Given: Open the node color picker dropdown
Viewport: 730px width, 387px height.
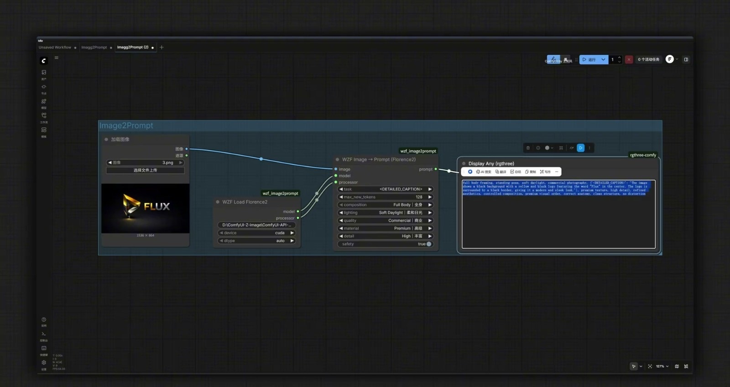Looking at the screenshot, I should (549, 148).
